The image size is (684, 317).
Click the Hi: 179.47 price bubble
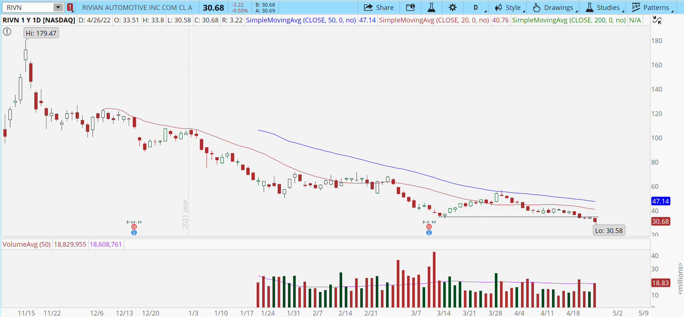41,33
